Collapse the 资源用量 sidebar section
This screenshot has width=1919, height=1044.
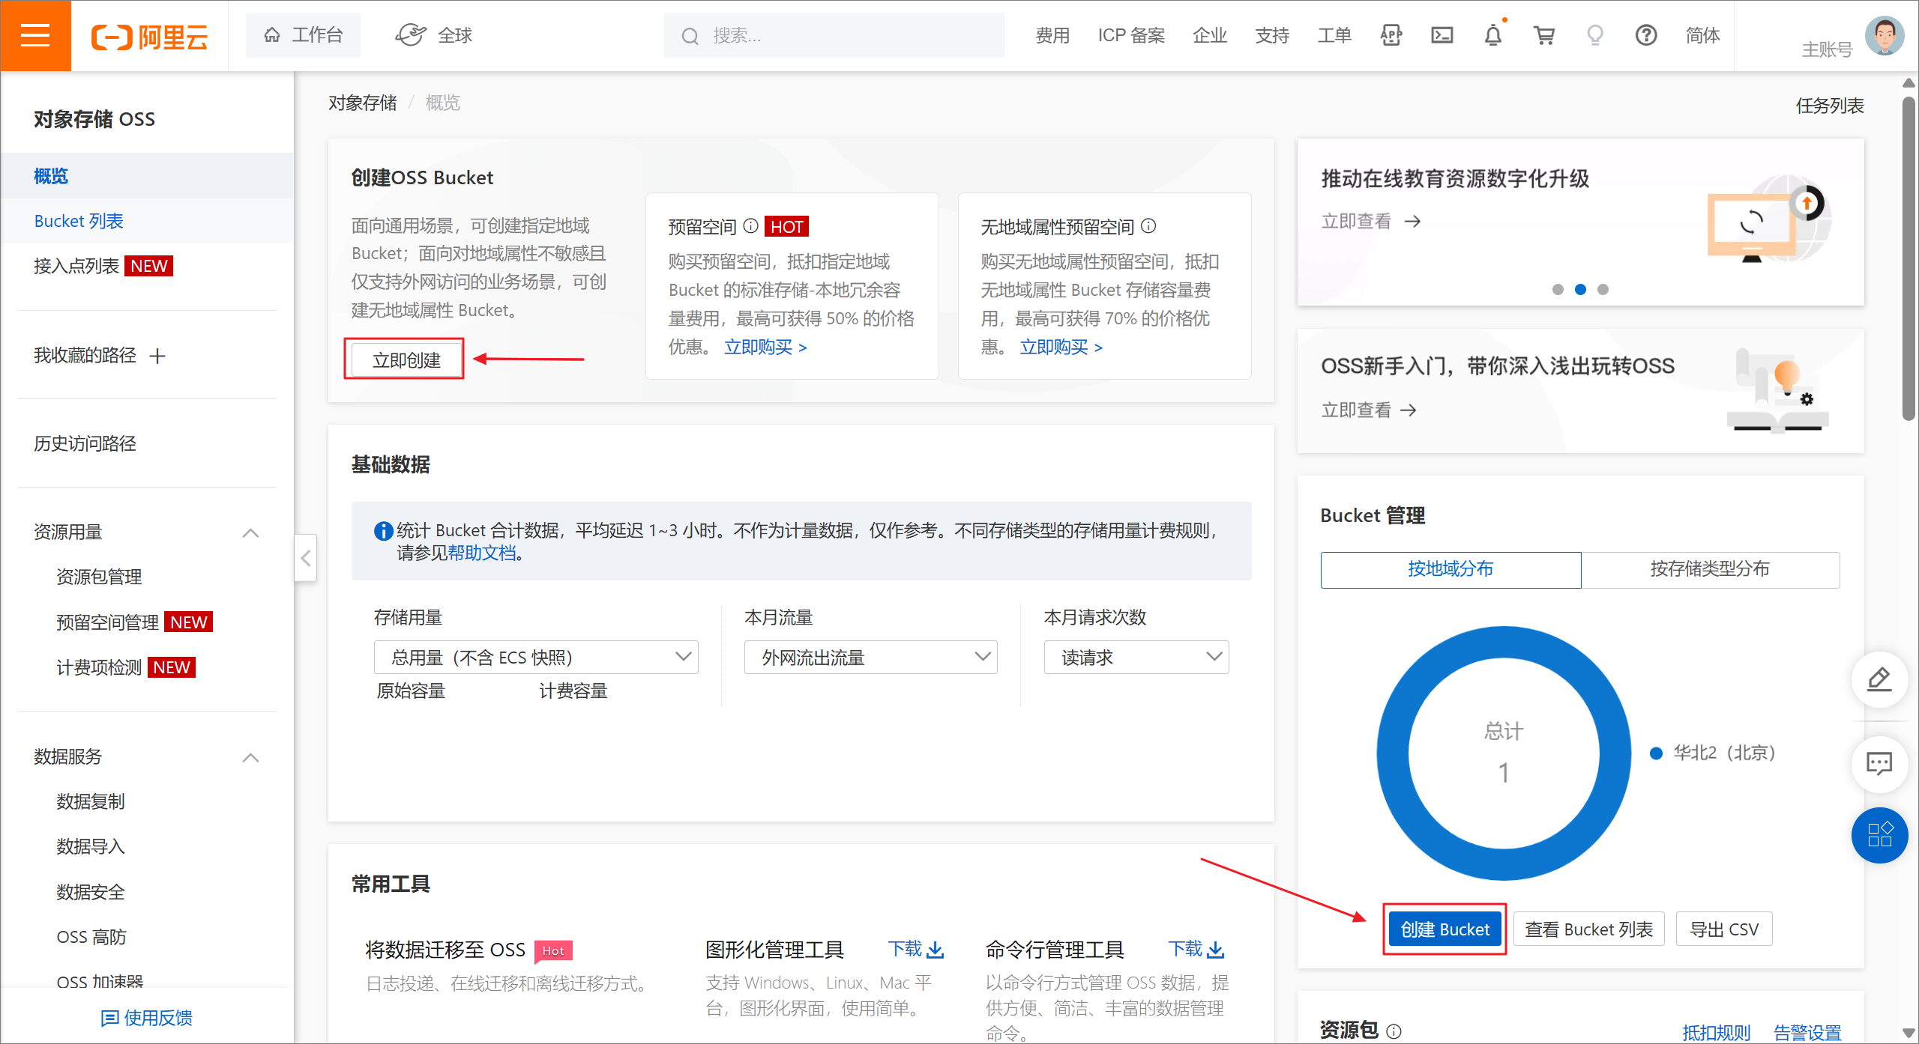250,532
